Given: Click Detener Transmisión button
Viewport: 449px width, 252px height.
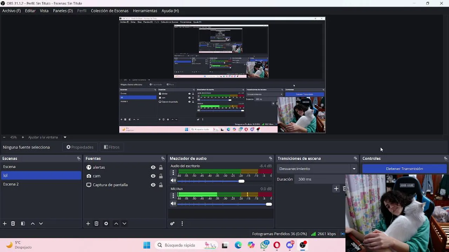Looking at the screenshot, I should (404, 169).
